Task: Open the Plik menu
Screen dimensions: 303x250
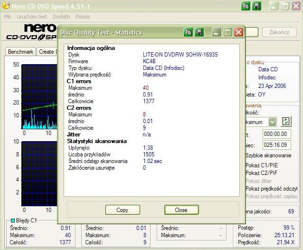Action: click(x=8, y=17)
